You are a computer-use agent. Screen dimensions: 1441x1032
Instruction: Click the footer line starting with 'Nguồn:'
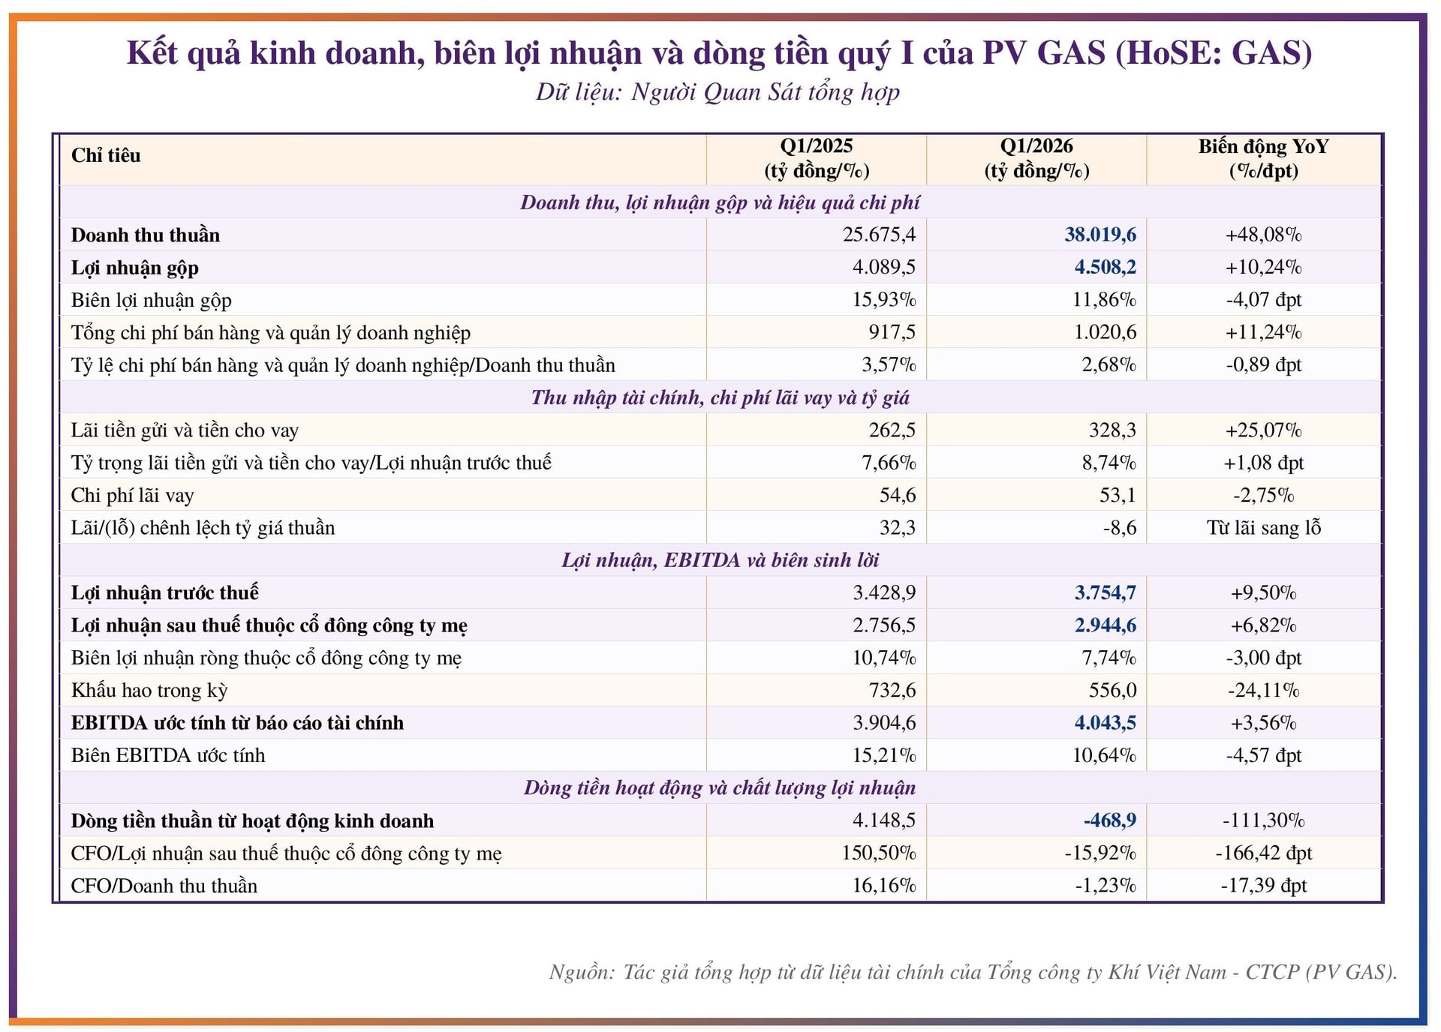point(973,972)
